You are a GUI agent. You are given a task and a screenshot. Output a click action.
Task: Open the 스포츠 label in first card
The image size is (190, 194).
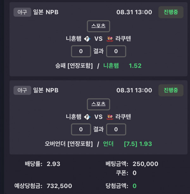(x=98, y=26)
